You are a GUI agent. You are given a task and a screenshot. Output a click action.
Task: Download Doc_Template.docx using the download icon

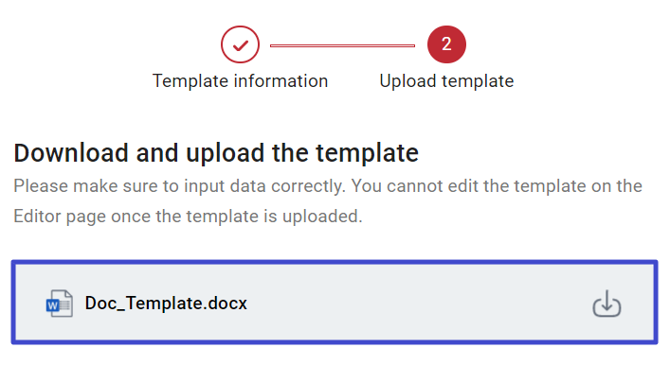[607, 304]
